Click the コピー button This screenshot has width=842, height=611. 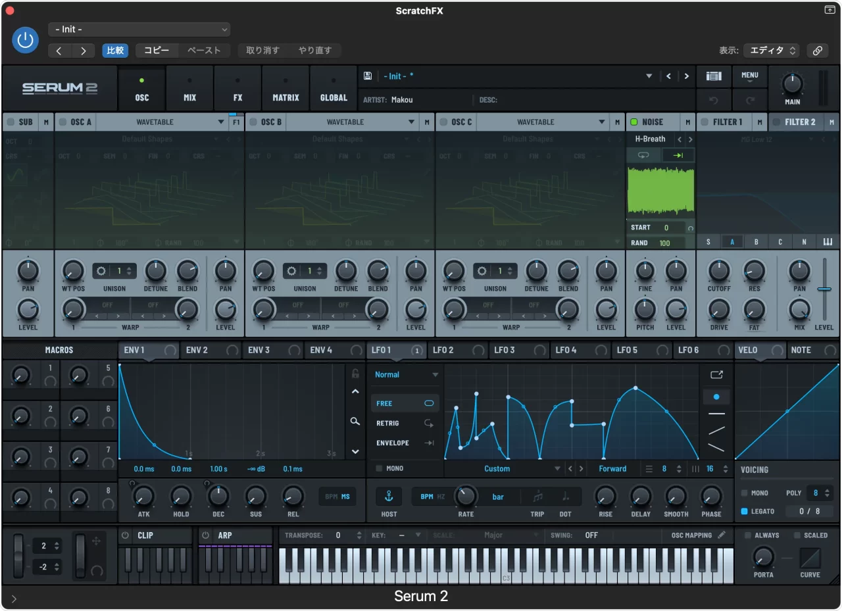tap(157, 51)
